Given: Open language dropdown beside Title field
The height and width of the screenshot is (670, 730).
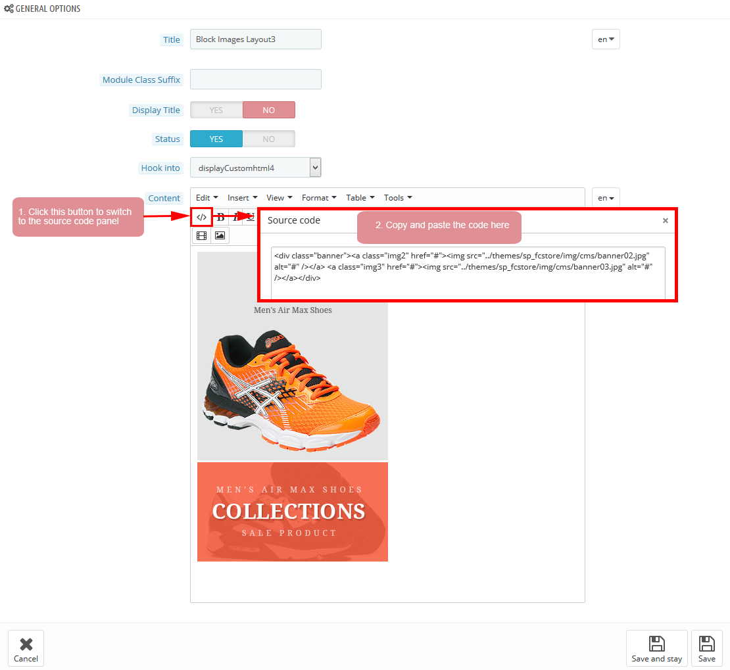Looking at the screenshot, I should [606, 39].
